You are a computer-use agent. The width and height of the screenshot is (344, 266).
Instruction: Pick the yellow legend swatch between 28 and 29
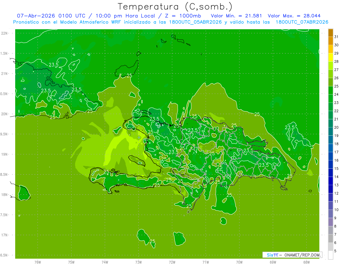click(331, 58)
